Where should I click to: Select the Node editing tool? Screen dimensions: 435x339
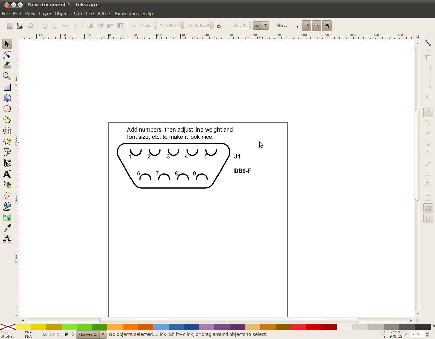[6, 54]
